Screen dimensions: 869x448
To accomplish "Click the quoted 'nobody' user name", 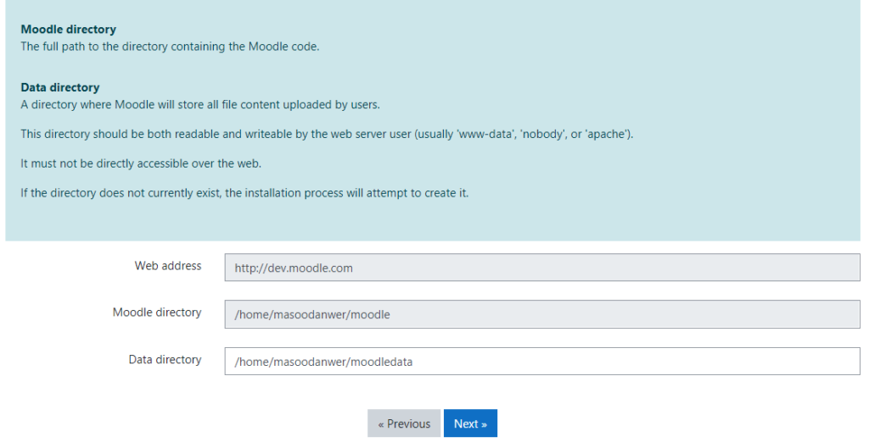I will [536, 135].
